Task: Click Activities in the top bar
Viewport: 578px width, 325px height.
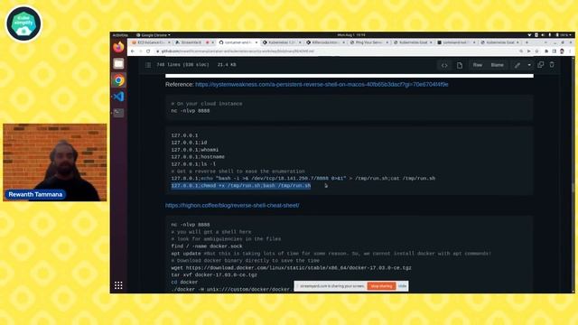Action: coord(120,35)
